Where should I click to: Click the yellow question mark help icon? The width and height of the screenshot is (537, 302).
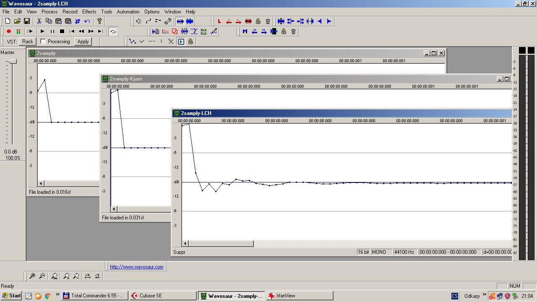tap(99, 21)
